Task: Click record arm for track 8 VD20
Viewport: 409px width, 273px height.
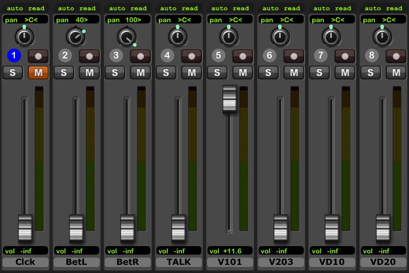Action: (396, 56)
